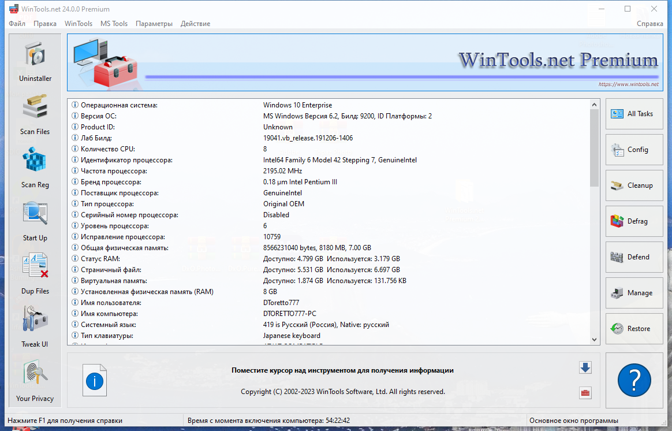The height and width of the screenshot is (431, 672).
Task: Click the info document icon in bottom panel
Action: [x=95, y=380]
